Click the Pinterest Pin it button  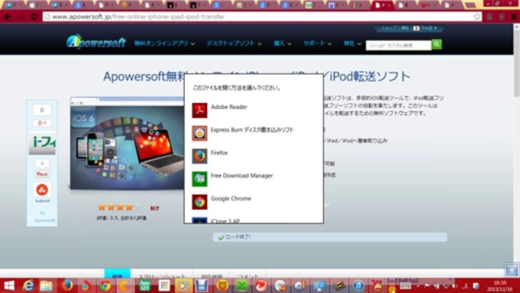click(42, 174)
